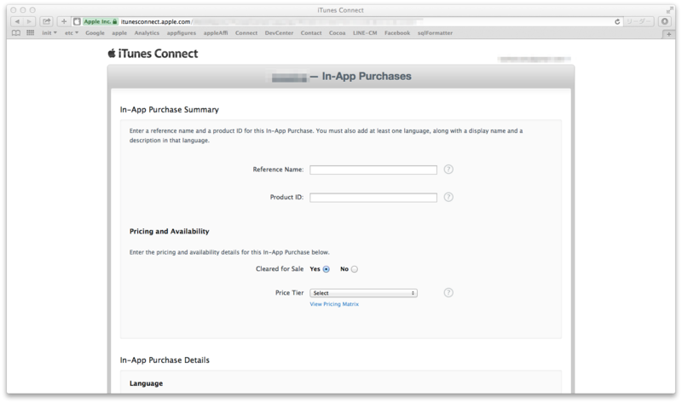
Task: Focus the Reference Name input field
Action: pyautogui.click(x=373, y=170)
